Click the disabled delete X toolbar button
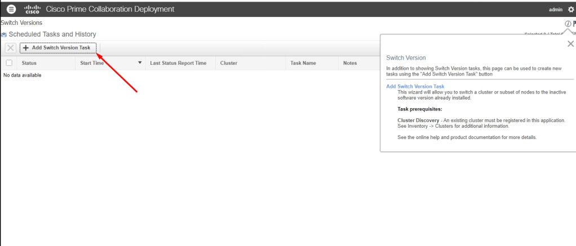The width and height of the screenshot is (576, 246). pyautogui.click(x=10, y=48)
